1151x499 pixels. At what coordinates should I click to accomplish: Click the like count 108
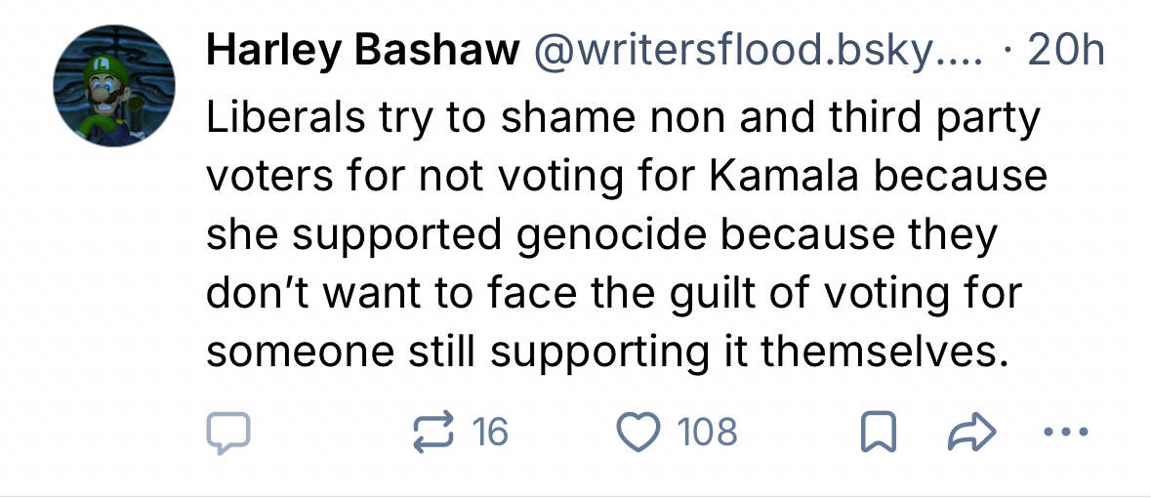pos(708,432)
